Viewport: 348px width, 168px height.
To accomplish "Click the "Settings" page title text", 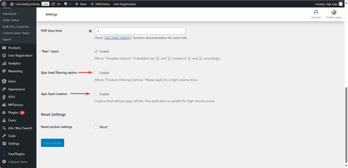I will [x=52, y=14].
